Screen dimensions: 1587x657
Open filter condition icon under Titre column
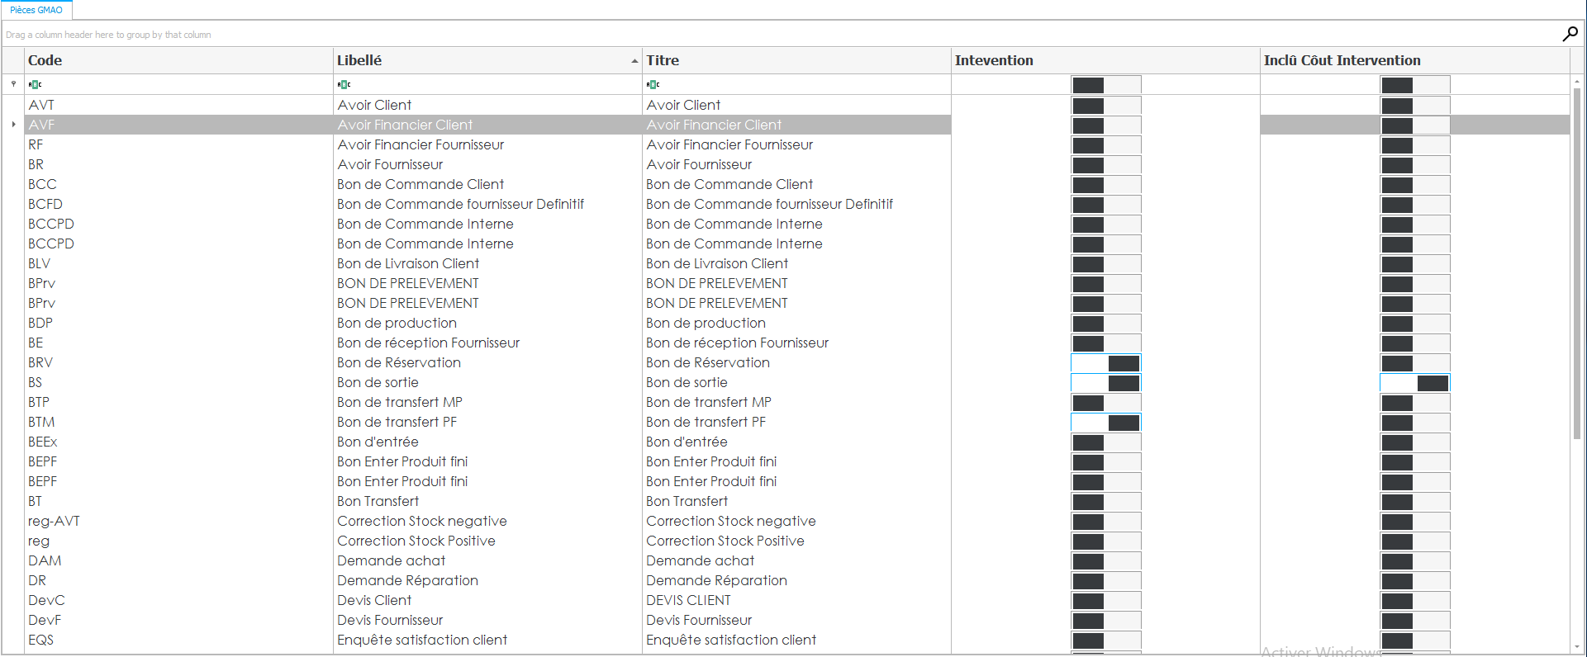tap(653, 84)
